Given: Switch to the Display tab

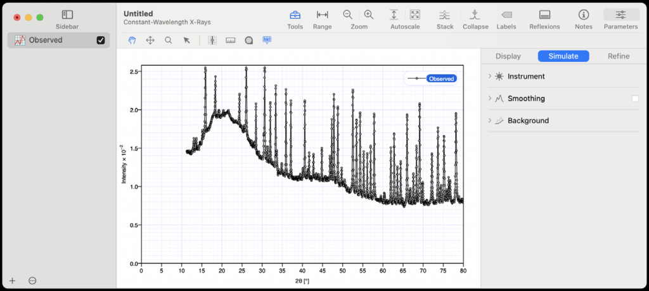Looking at the screenshot, I should point(508,56).
